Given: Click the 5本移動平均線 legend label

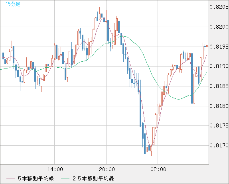Looking at the screenshot, I should pyautogui.click(x=36, y=178).
